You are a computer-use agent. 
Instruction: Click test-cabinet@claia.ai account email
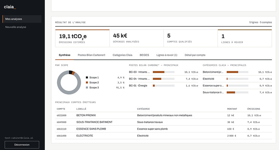click(x=19, y=138)
